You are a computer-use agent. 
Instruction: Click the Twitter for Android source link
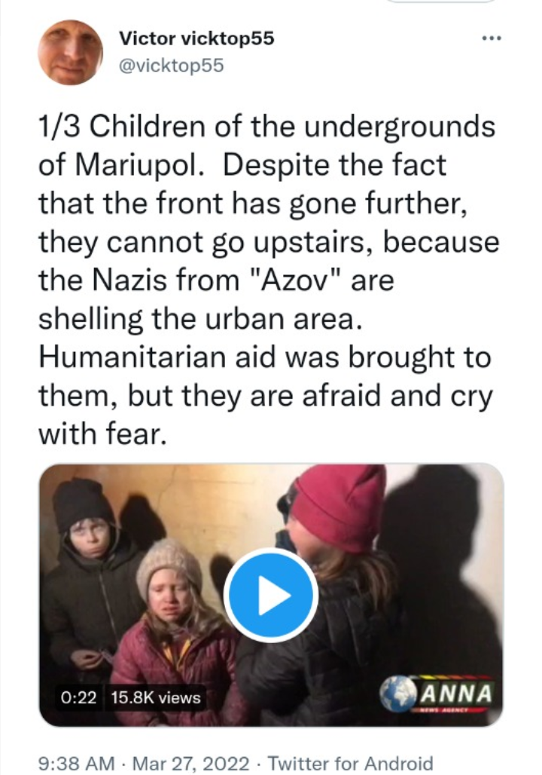pos(351,763)
